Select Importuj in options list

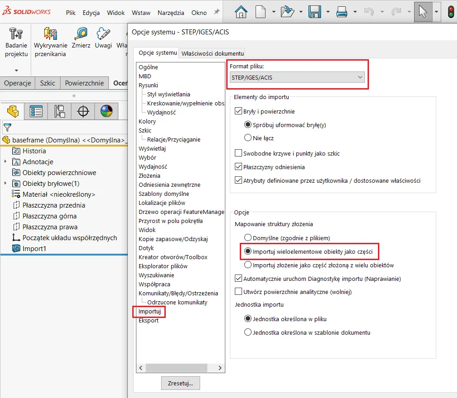click(149, 311)
